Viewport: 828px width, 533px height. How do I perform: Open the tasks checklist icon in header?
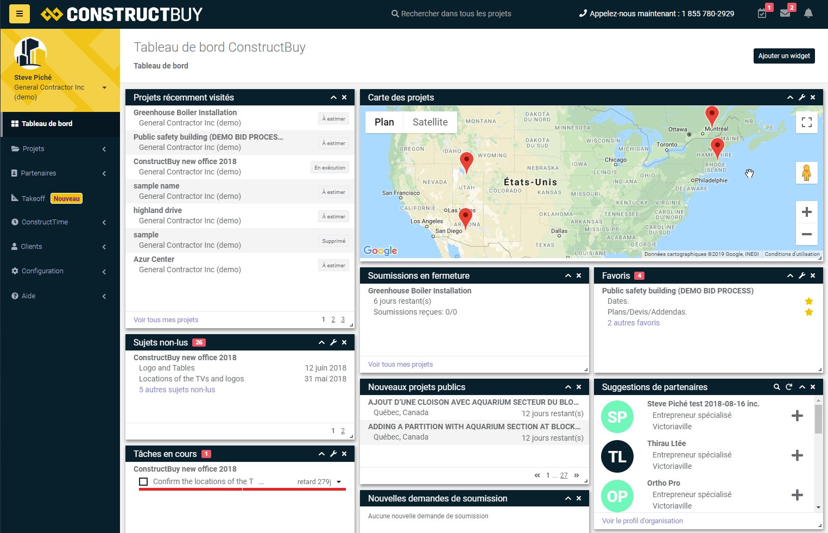pos(762,13)
